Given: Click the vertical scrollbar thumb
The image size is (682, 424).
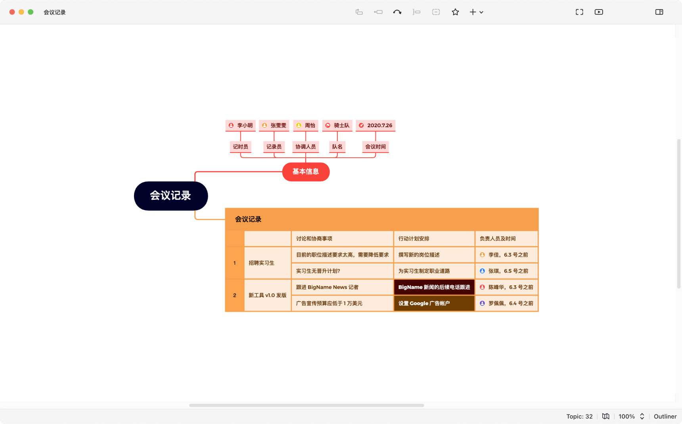Looking at the screenshot, I should tap(679, 214).
